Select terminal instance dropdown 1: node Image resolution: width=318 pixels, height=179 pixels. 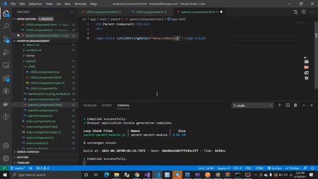tap(252, 105)
